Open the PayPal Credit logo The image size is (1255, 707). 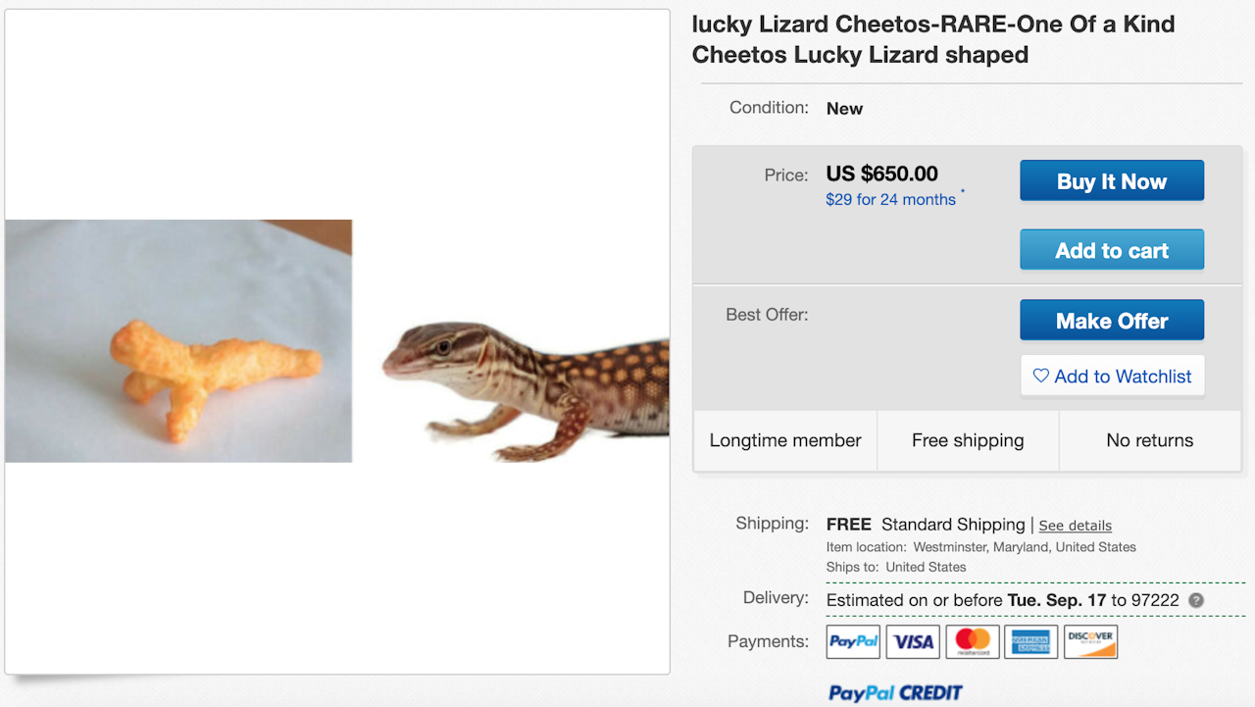tap(895, 693)
